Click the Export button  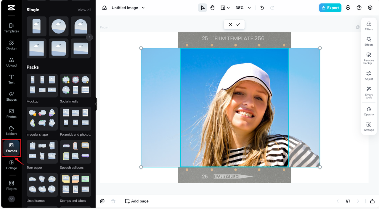click(x=330, y=8)
